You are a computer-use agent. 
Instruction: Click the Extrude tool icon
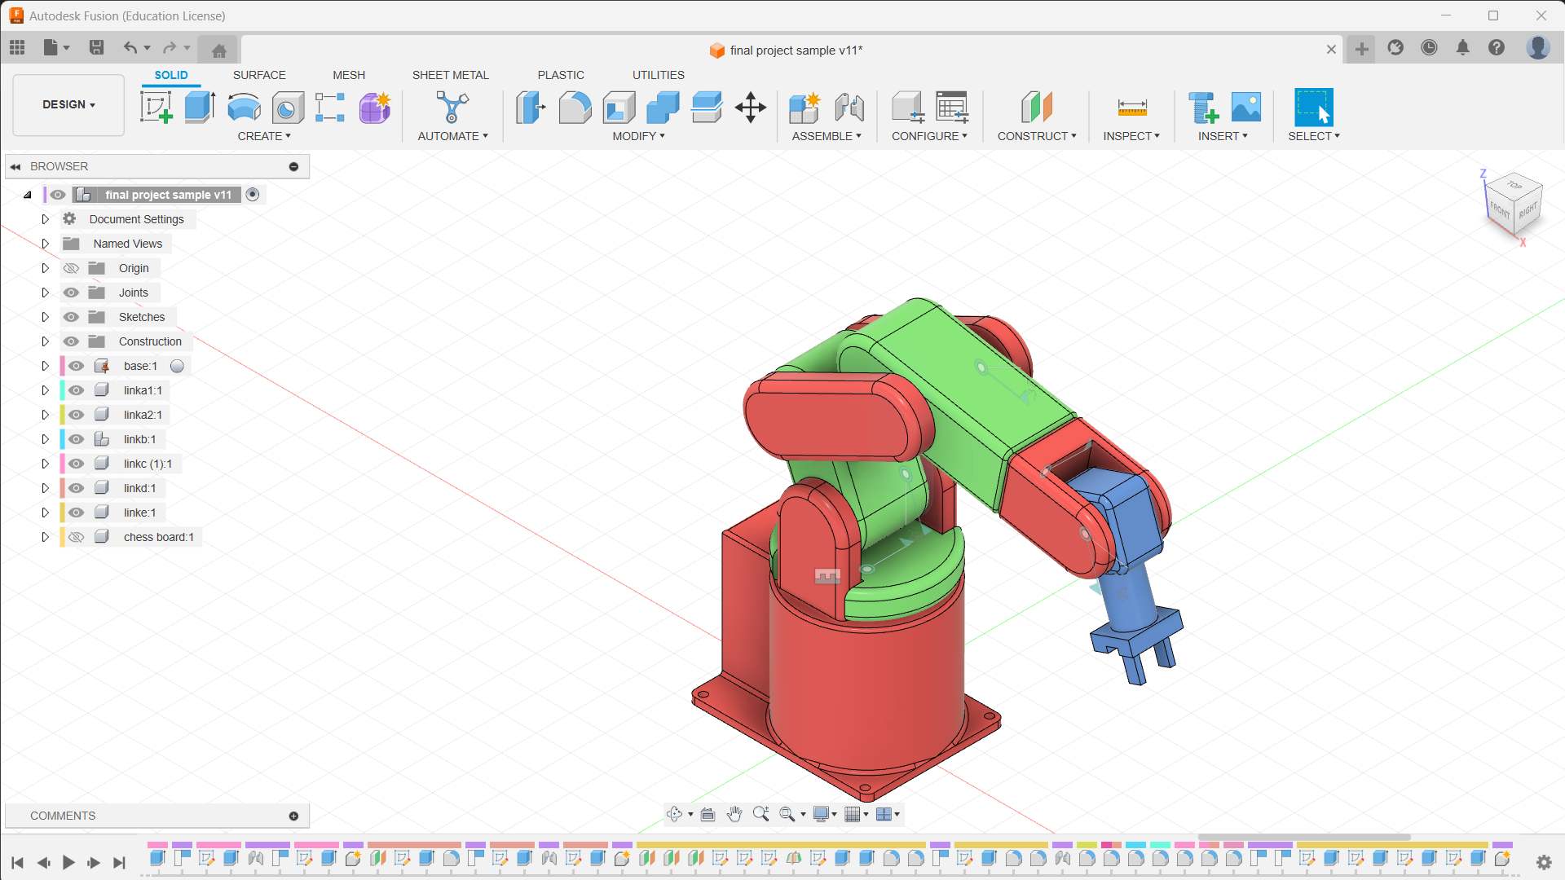pos(200,107)
